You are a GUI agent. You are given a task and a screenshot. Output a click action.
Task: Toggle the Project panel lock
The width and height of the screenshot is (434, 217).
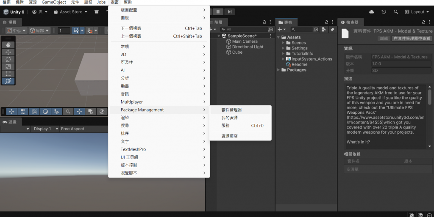coord(326,22)
